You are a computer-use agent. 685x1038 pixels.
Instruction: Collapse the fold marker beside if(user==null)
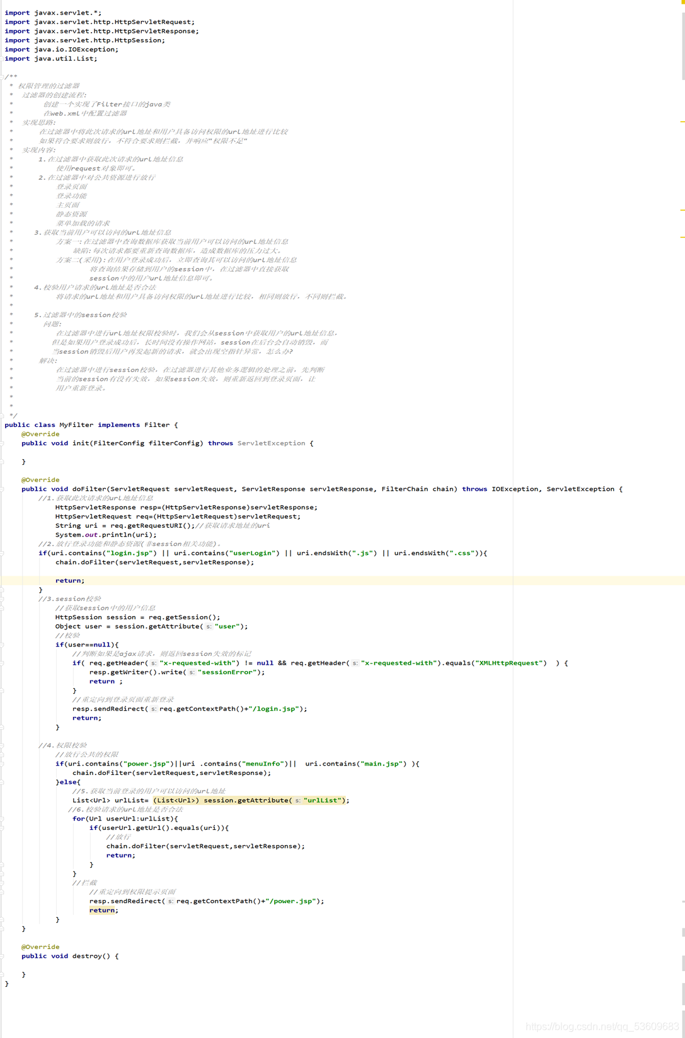pos(2,645)
